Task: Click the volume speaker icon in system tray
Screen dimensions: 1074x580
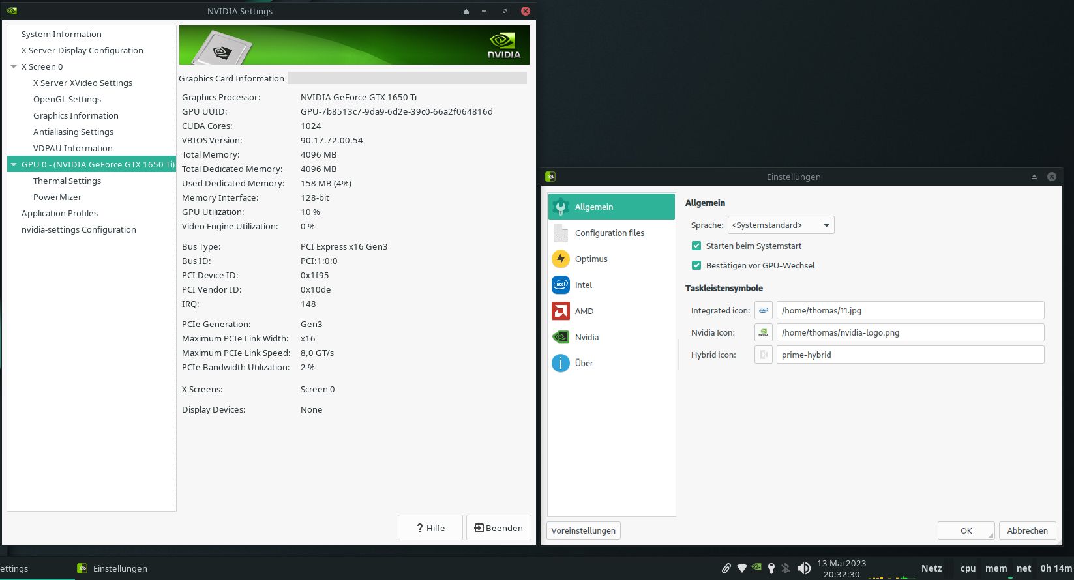Action: coord(804,568)
